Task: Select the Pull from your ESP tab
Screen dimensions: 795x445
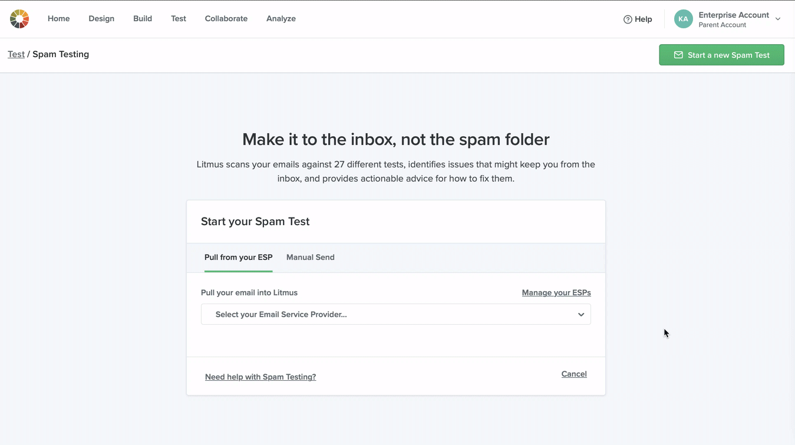Action: pyautogui.click(x=239, y=258)
